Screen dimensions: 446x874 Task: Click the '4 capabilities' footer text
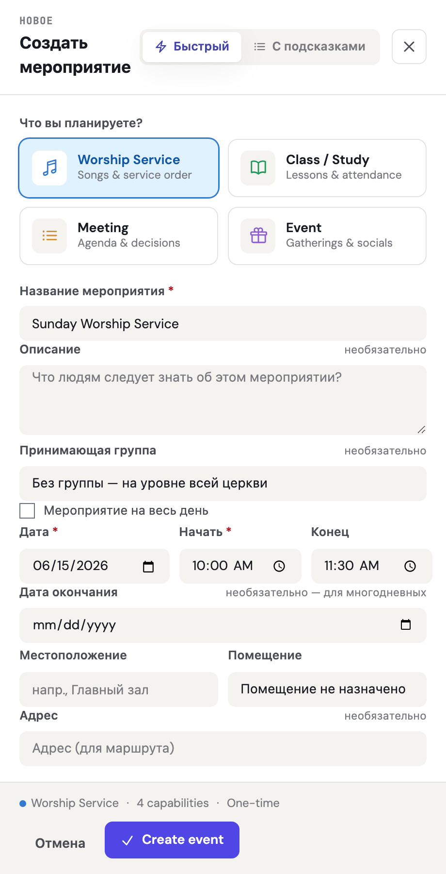173,803
